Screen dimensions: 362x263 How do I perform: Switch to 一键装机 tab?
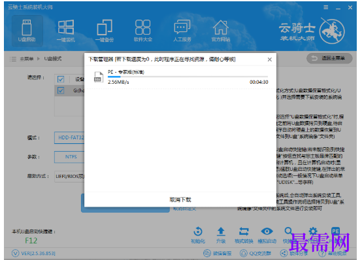click(66, 31)
